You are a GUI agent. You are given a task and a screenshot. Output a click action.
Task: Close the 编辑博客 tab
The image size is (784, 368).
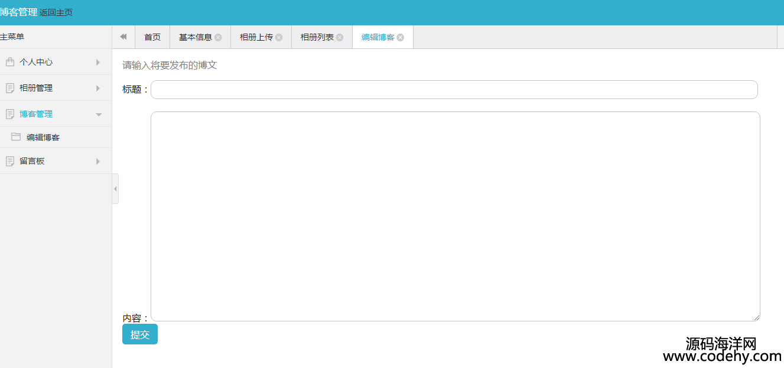click(401, 37)
